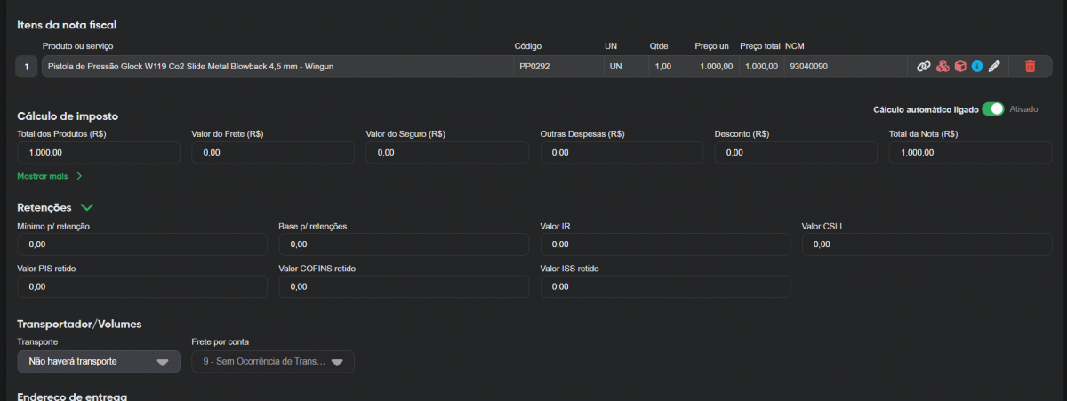This screenshot has width=1067, height=401.
Task: Open the blue info icon for item
Action: 977,66
